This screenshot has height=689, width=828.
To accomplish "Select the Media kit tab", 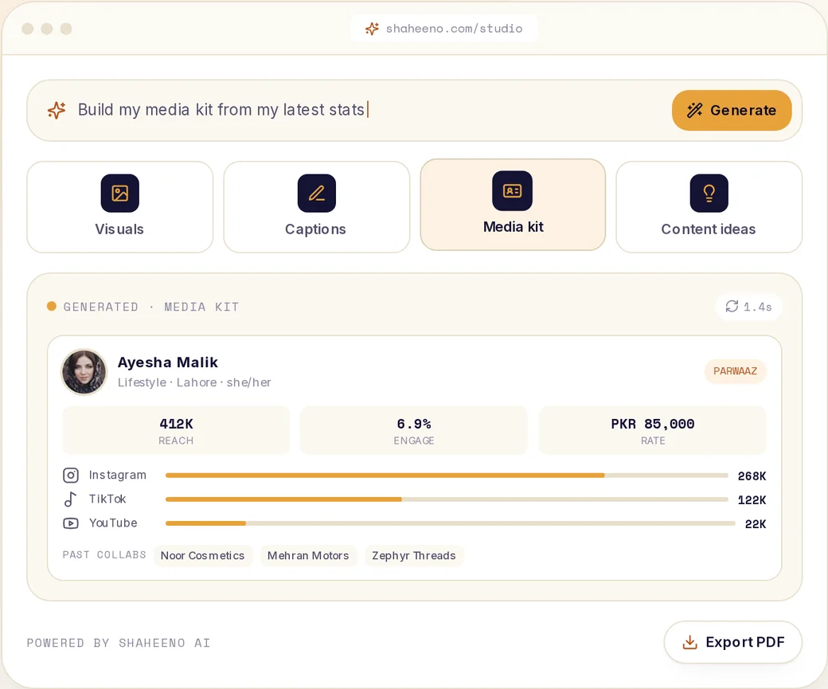I will tap(513, 205).
